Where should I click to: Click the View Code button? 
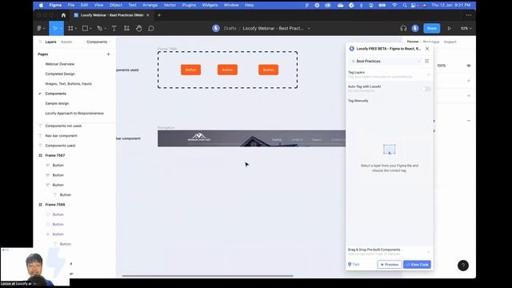(x=417, y=265)
